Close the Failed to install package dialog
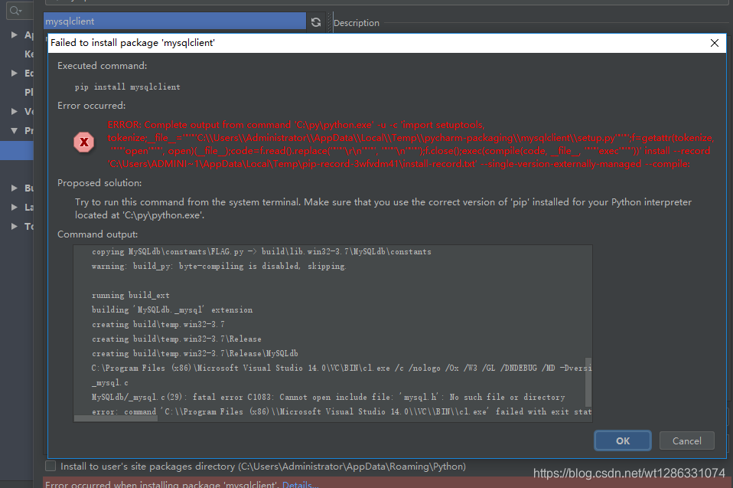The image size is (733, 488). pyautogui.click(x=715, y=43)
